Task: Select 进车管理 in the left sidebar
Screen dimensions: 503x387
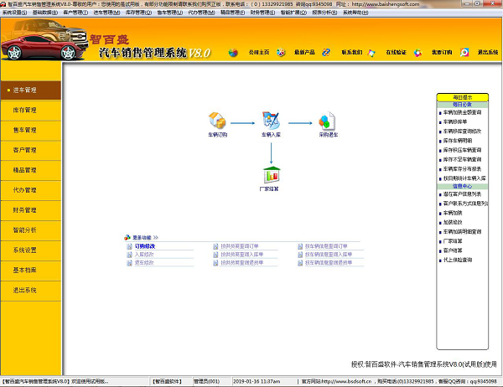Action: click(31, 90)
